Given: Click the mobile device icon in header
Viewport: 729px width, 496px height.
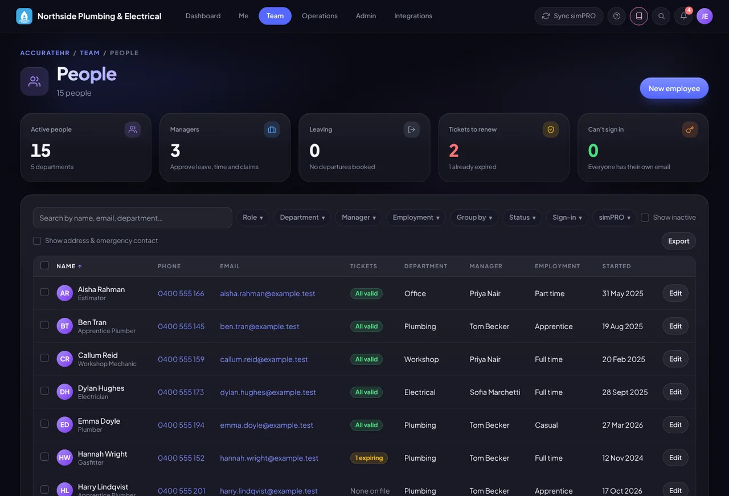Looking at the screenshot, I should click(639, 16).
